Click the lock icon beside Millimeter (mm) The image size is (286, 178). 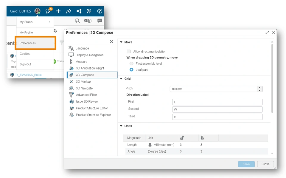pyautogui.click(x=150, y=145)
